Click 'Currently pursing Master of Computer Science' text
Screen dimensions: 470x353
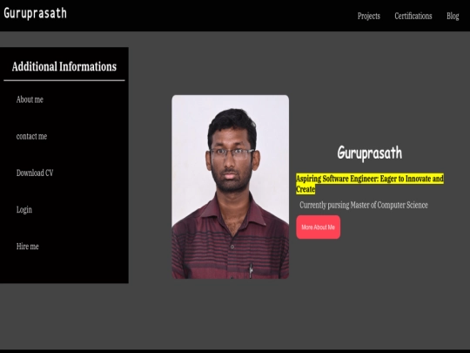[364, 205]
